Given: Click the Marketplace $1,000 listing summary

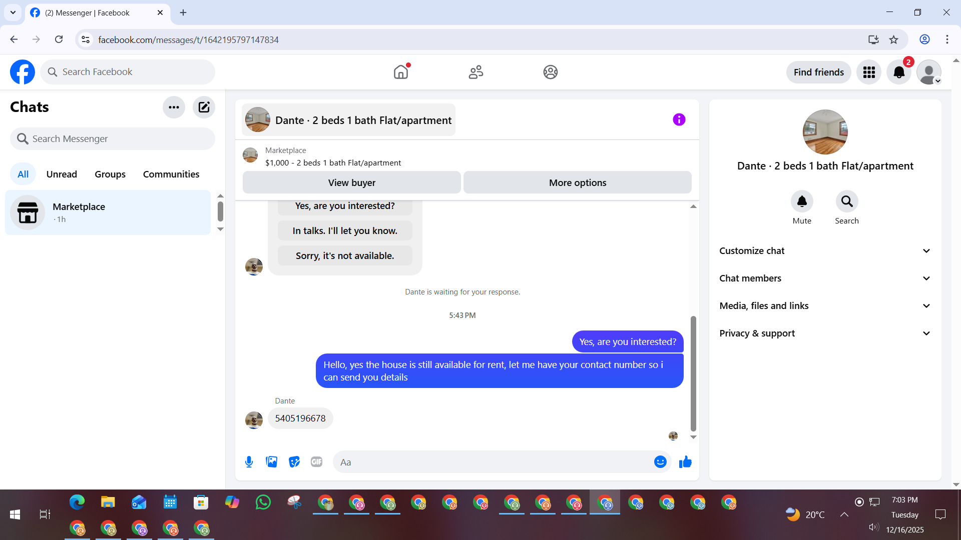Looking at the screenshot, I should pos(333,156).
